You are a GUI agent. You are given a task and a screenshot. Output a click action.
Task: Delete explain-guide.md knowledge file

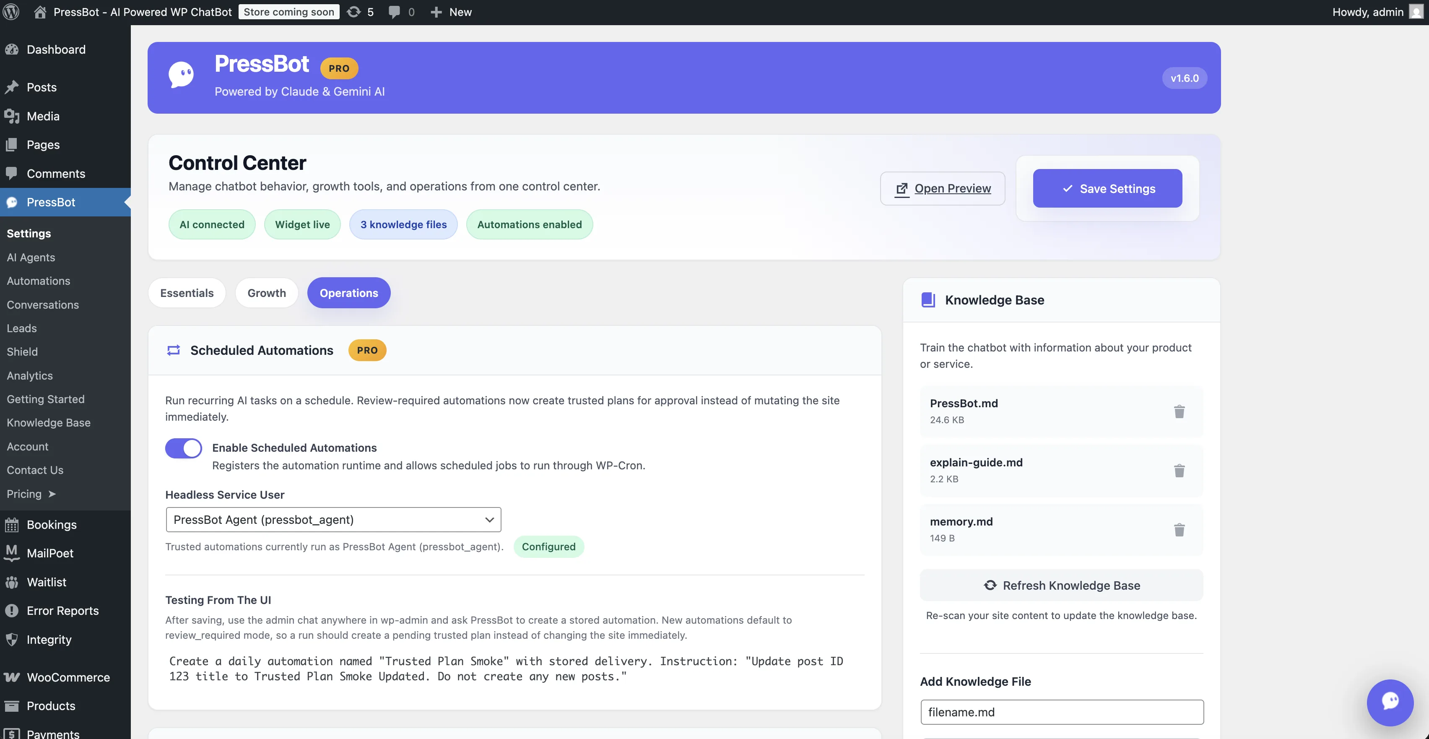coord(1180,471)
